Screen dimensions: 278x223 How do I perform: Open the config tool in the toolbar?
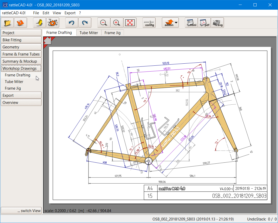(x=149, y=23)
